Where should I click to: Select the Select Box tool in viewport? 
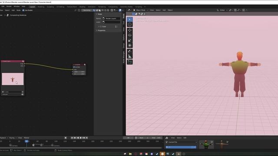pyautogui.click(x=130, y=19)
